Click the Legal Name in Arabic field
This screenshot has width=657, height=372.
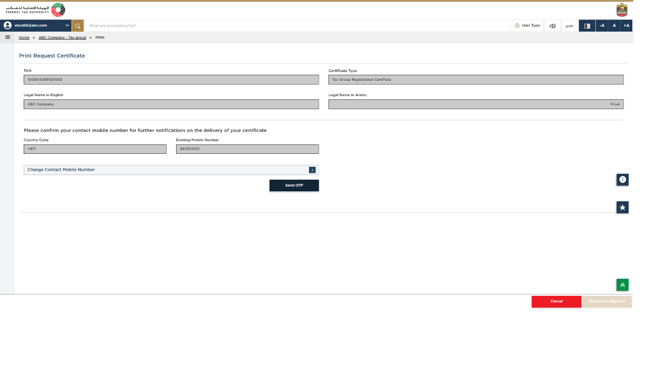(476, 104)
